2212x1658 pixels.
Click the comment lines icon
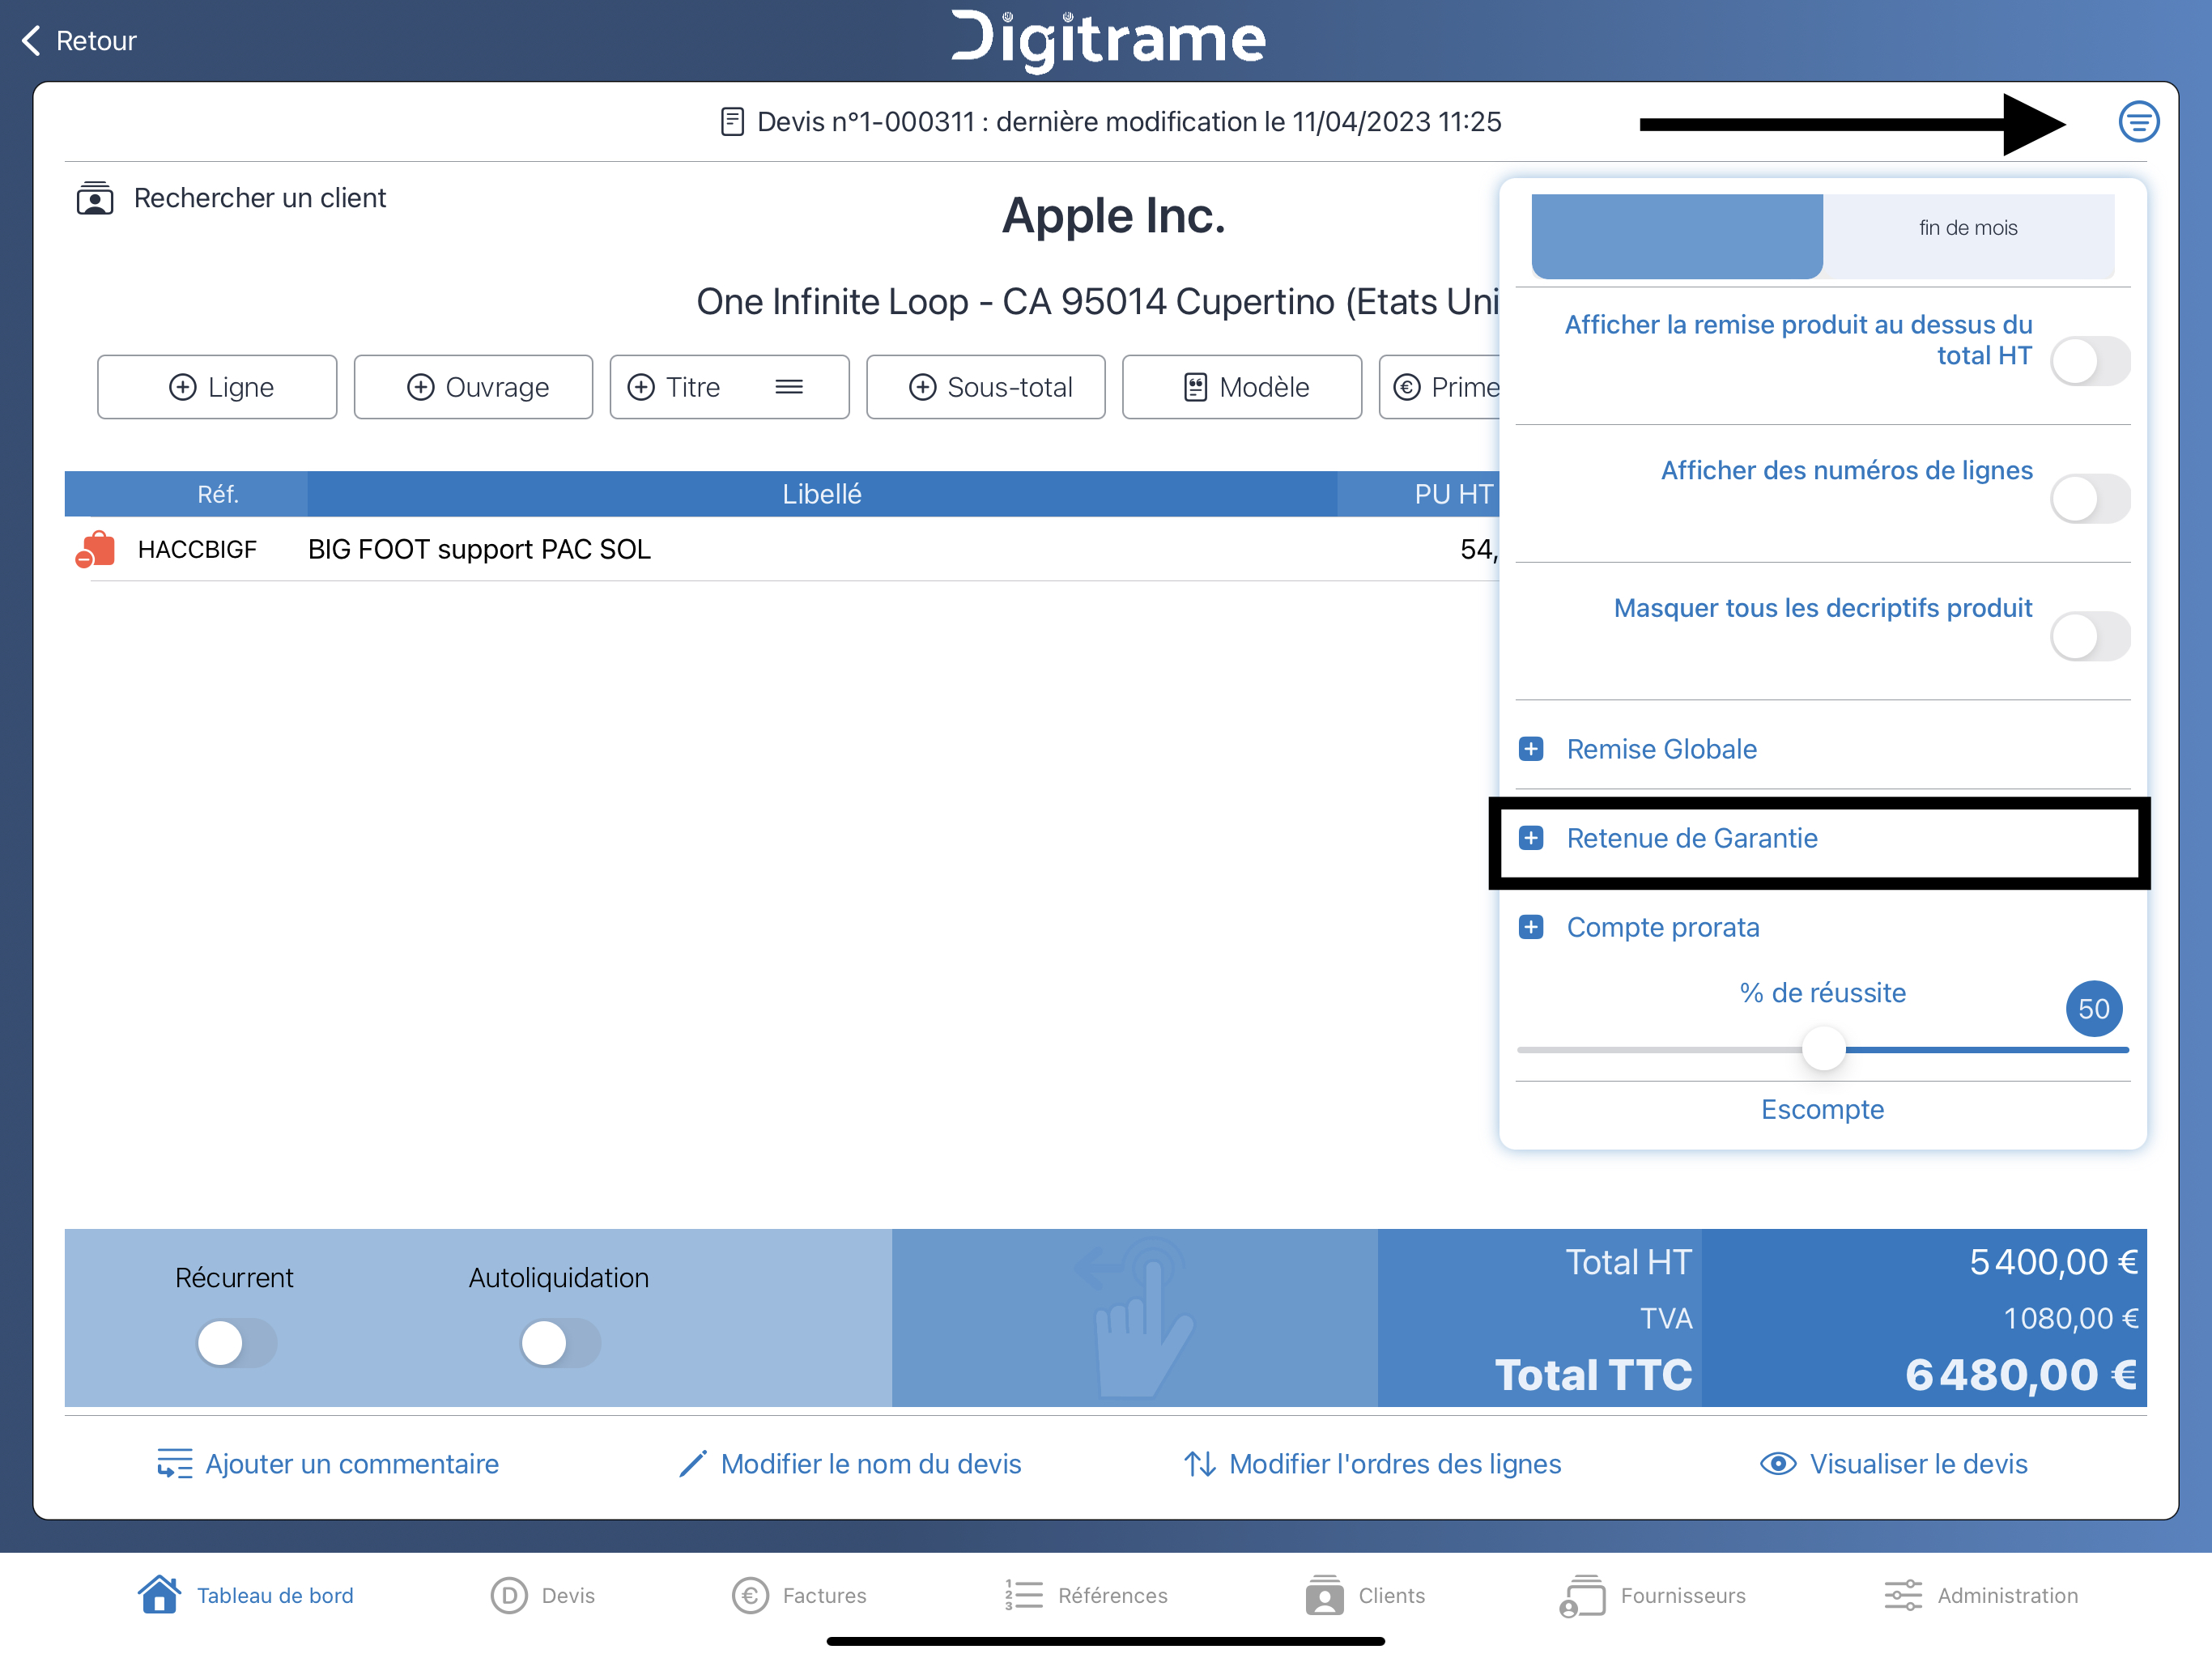click(x=175, y=1463)
